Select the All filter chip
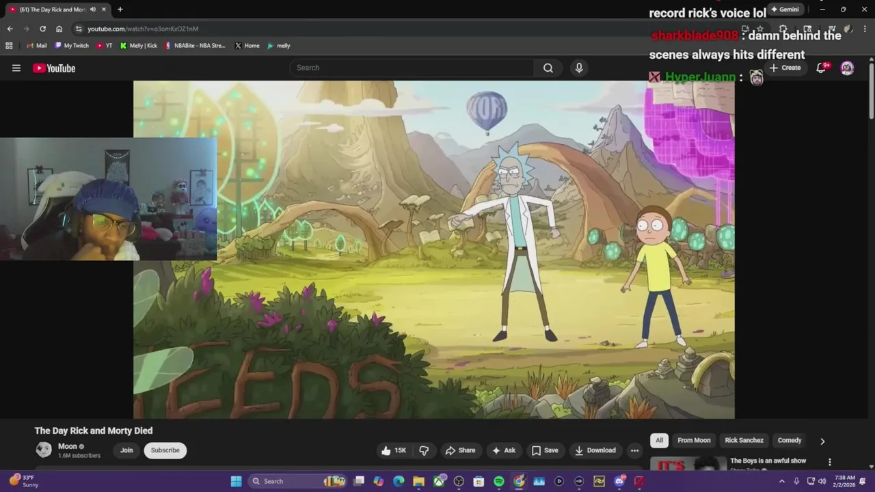This screenshot has width=875, height=492. [x=659, y=440]
